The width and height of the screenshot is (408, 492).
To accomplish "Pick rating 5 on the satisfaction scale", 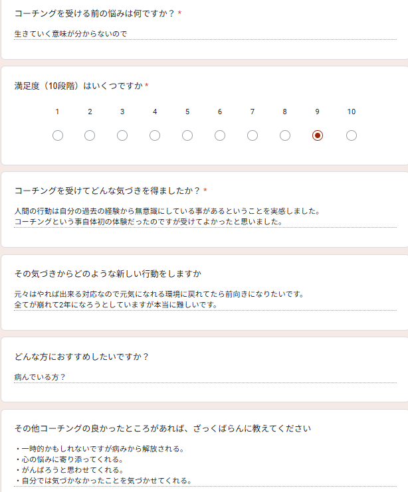I will [187, 135].
